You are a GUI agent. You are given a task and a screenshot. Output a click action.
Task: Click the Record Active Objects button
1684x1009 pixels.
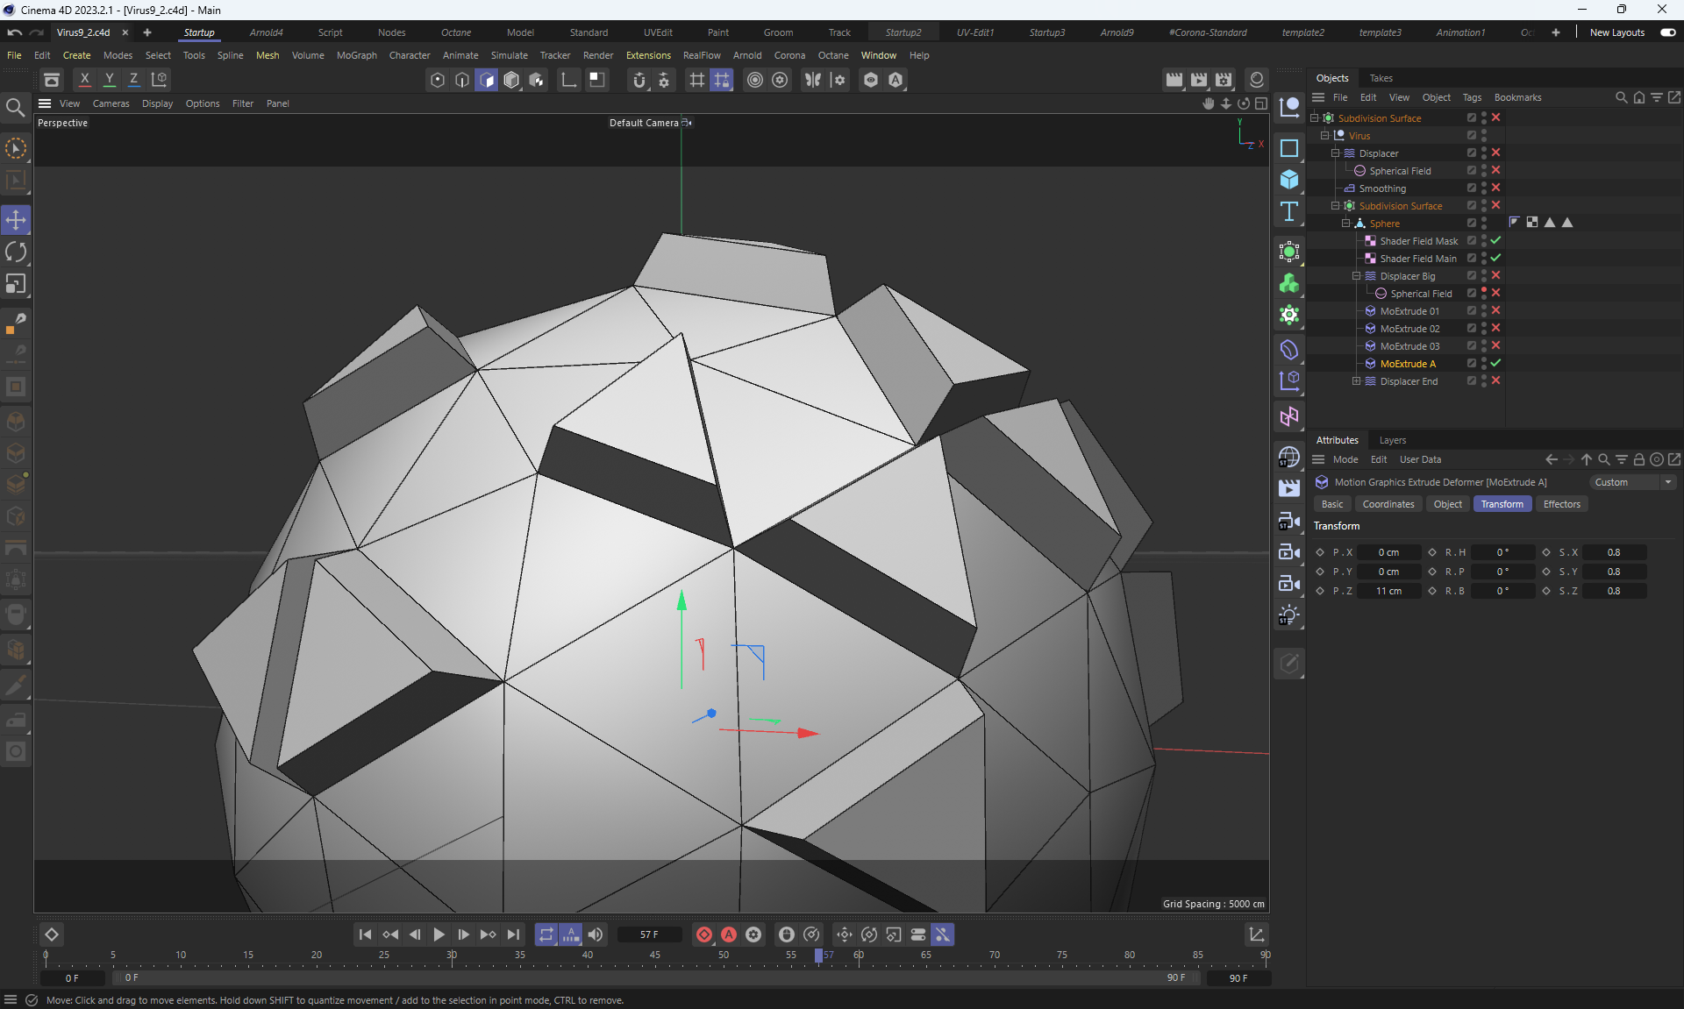(x=703, y=934)
